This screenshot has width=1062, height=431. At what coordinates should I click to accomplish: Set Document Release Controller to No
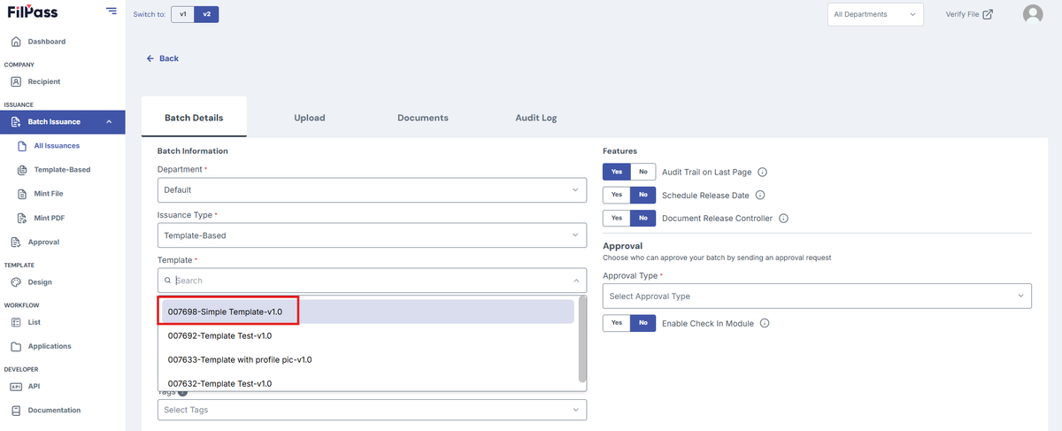[x=643, y=218]
